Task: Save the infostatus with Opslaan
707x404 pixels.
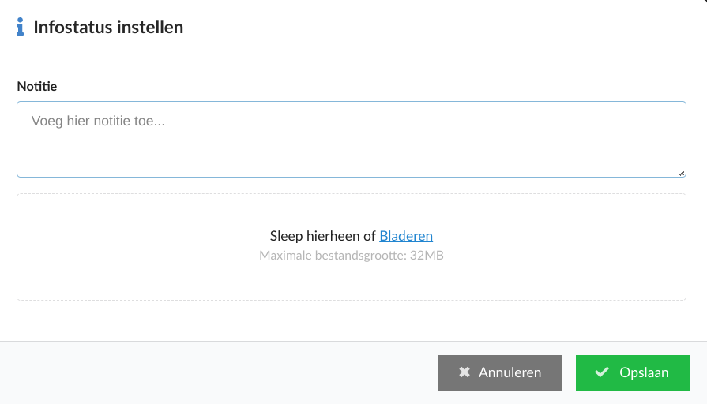Action: click(x=632, y=373)
